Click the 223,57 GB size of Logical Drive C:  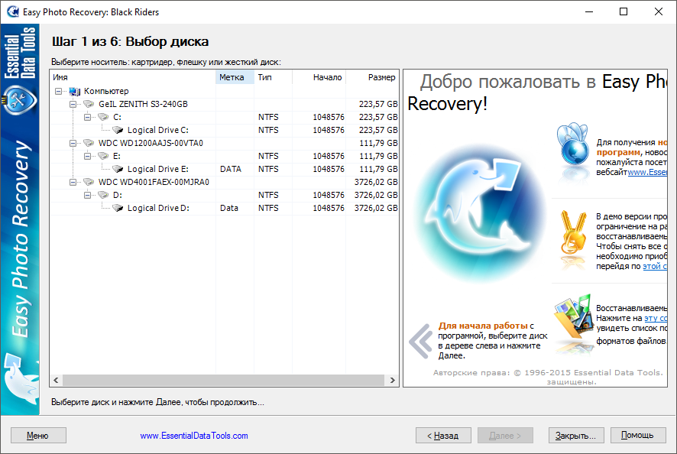(x=379, y=130)
